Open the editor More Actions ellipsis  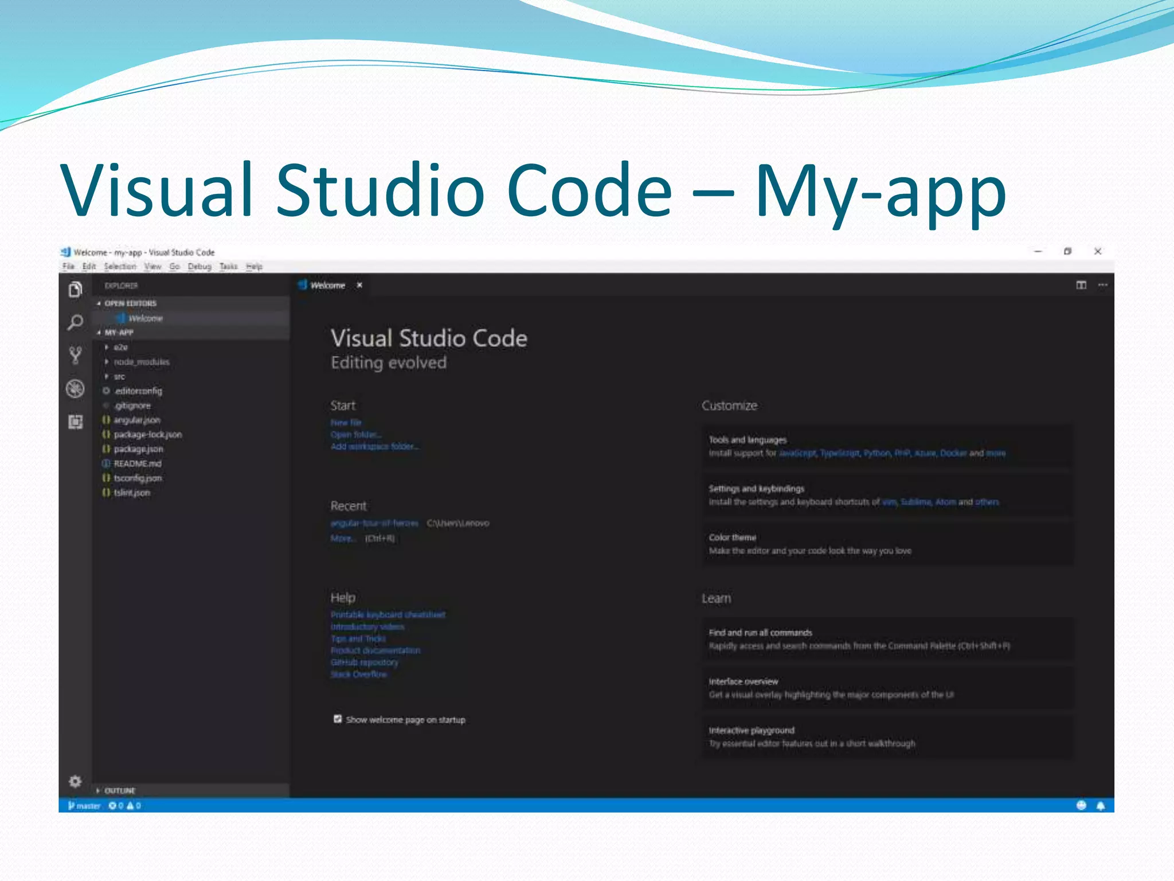click(1103, 285)
